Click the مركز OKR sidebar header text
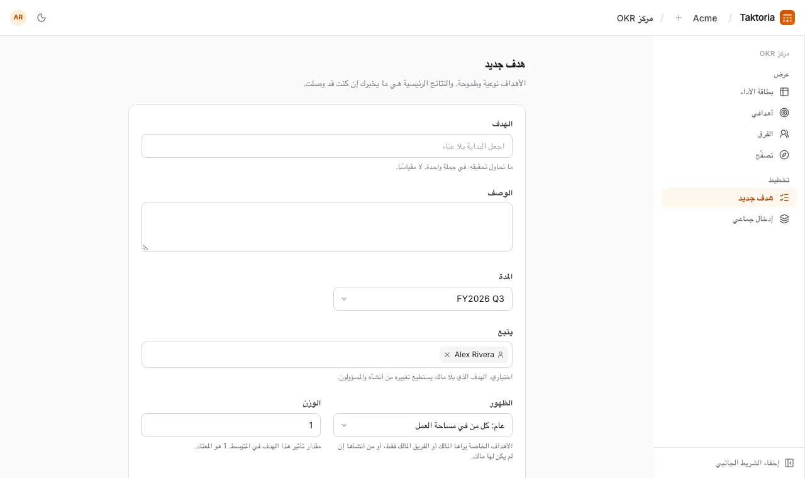The height and width of the screenshot is (478, 805). point(774,53)
